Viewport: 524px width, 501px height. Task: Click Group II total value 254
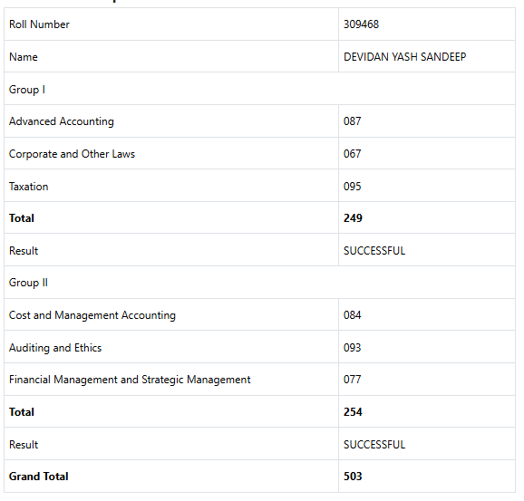point(353,412)
